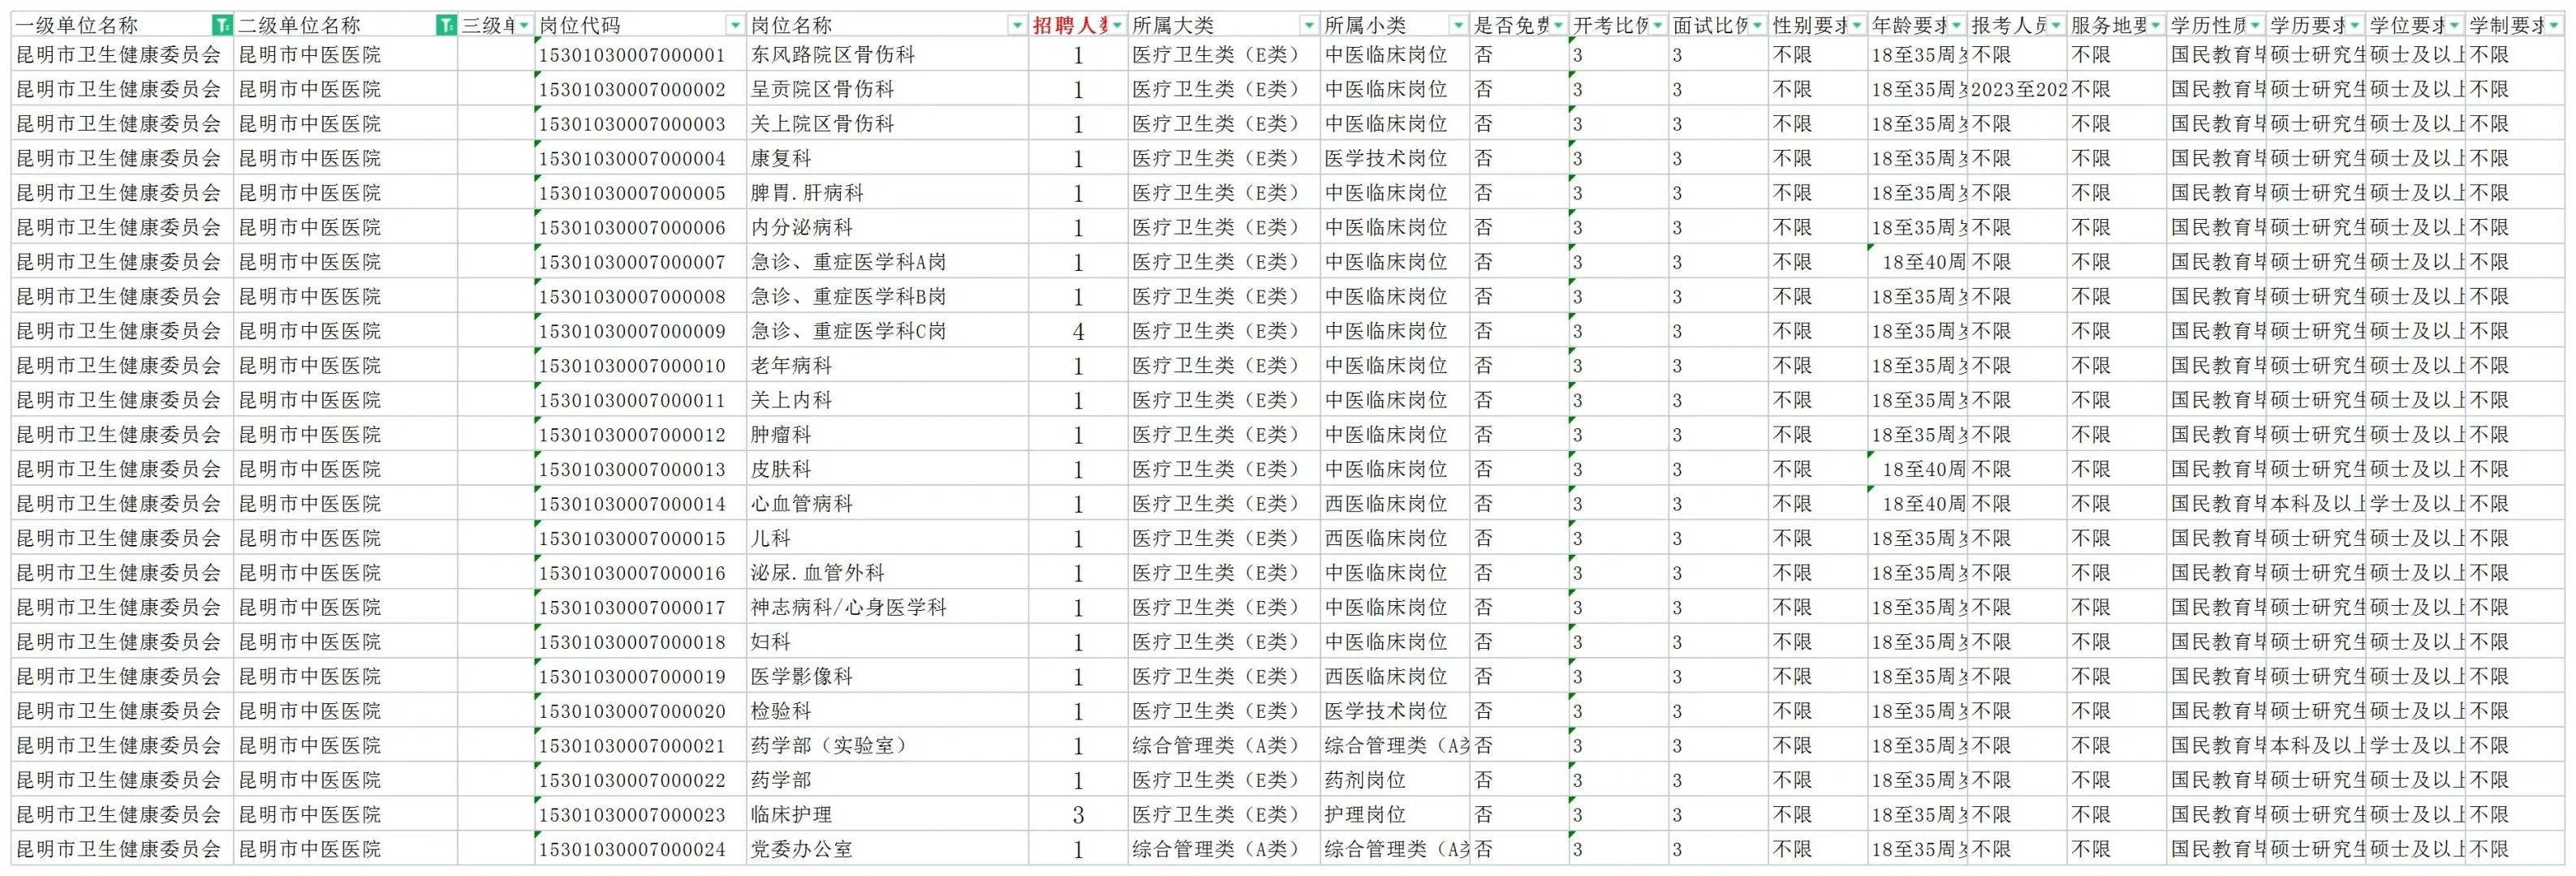Click the 东风路院区骨伤科 position cell
Viewport: 2576px width, 876px height.
pos(887,55)
